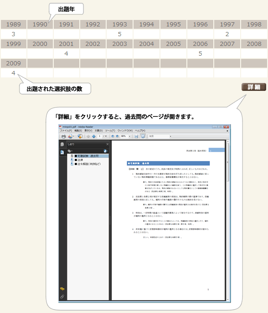Click the paperclip attachments icon
Viewport: 268px width, 313px height.
coord(62,297)
